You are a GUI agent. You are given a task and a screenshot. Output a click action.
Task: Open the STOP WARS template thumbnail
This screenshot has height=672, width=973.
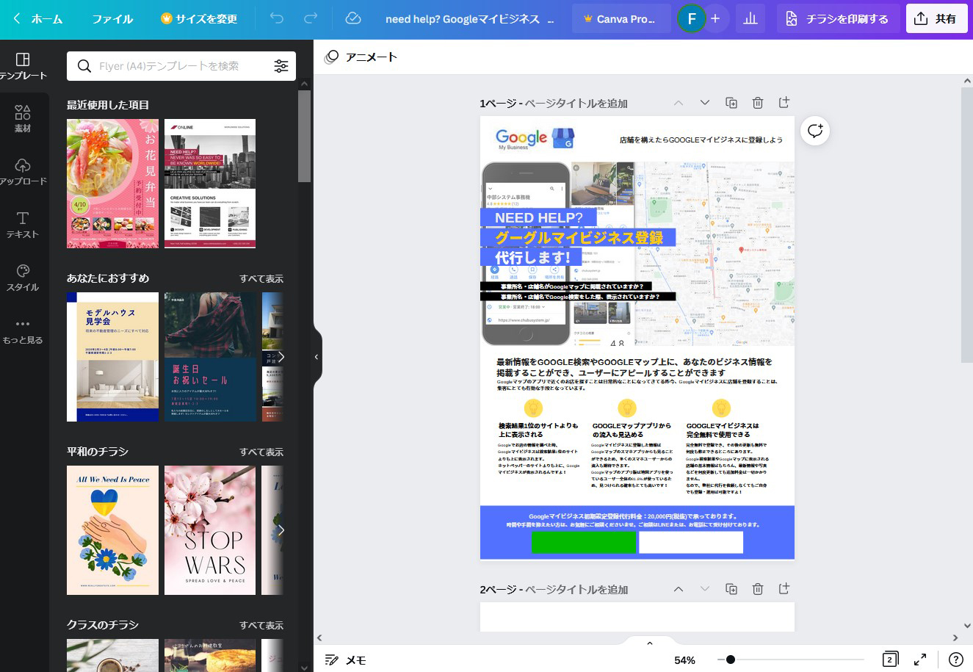[210, 530]
